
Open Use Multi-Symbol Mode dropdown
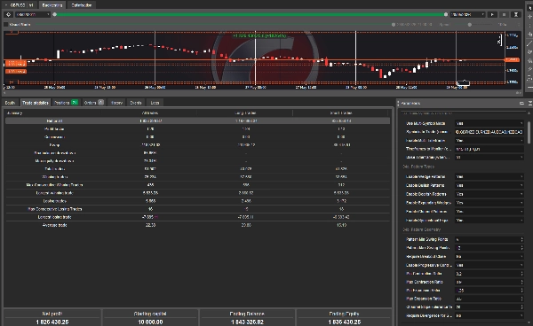[x=489, y=123]
